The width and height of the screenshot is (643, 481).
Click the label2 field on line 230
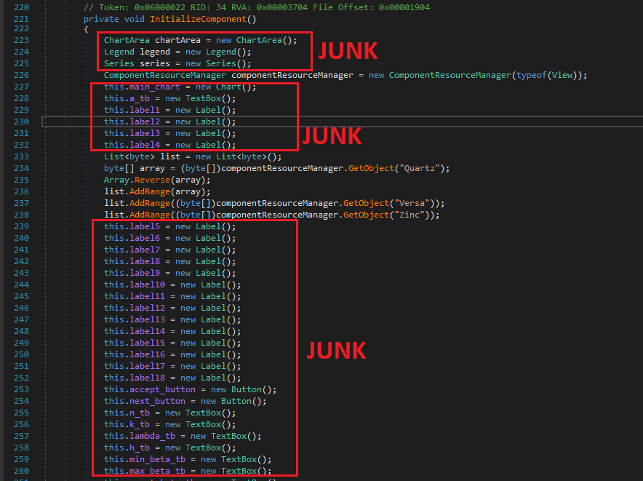[x=145, y=122]
